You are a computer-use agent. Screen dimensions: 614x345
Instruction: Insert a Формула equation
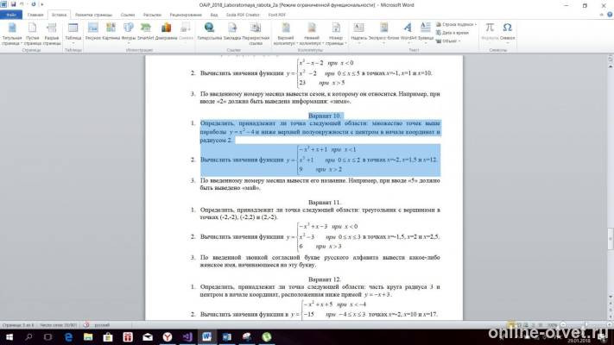[490, 31]
